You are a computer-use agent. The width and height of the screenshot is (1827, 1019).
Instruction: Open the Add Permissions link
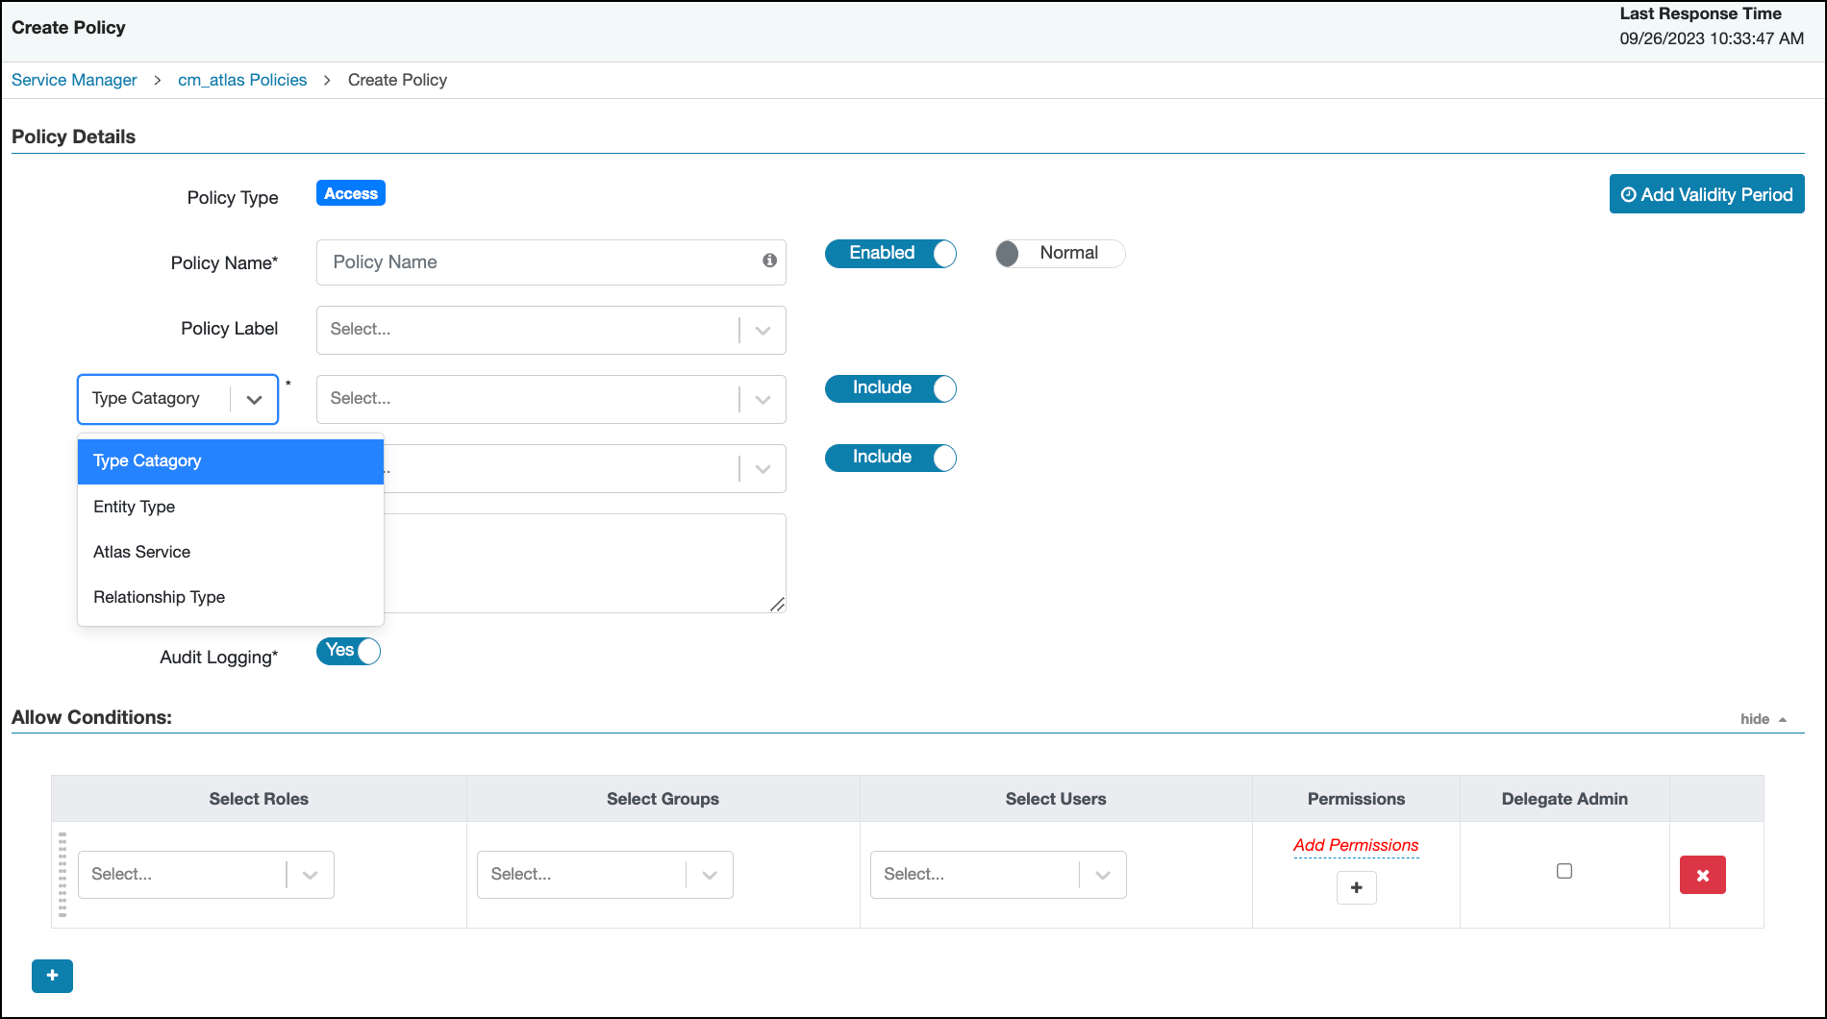[1355, 845]
